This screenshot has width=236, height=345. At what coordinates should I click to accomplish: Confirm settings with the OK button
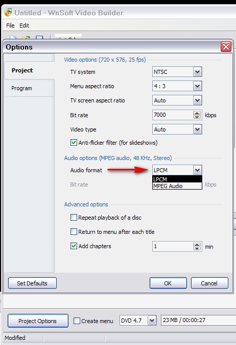(x=168, y=283)
